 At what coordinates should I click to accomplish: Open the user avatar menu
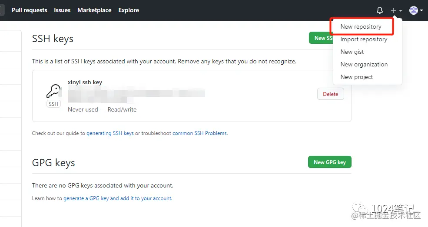point(414,10)
